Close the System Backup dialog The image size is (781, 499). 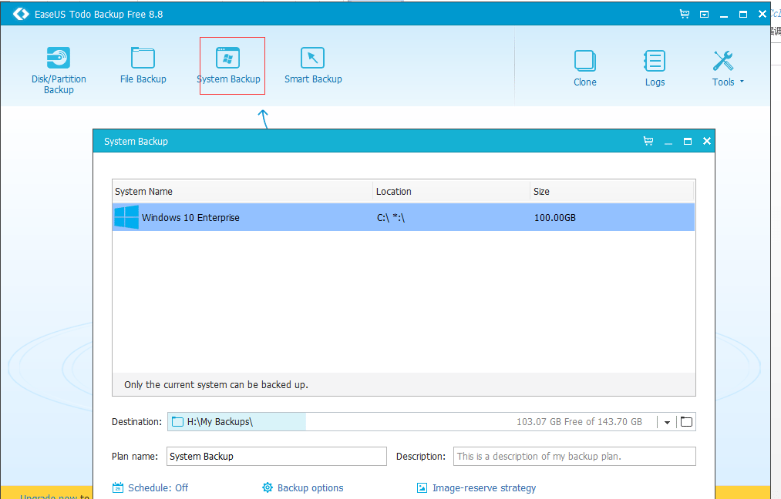tap(707, 141)
